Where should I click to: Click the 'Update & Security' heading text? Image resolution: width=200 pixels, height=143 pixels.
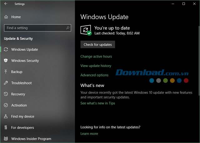pyautogui.click(x=18, y=39)
